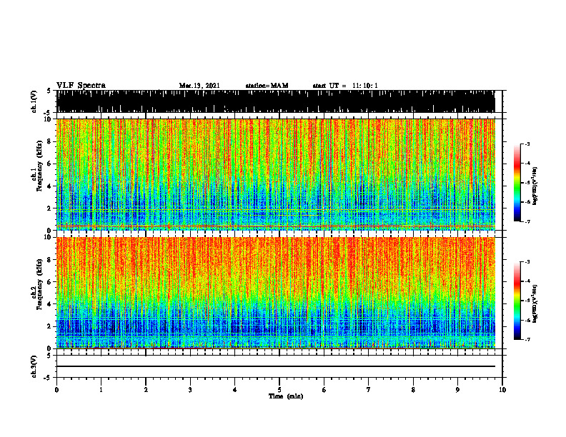
Task: Click the "8" kHz tick on ch.1 spectrogram
Action: pos(49,141)
